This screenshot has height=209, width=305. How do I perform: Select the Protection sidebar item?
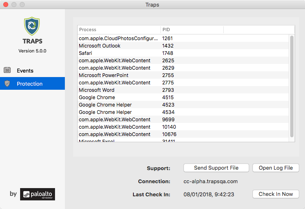coord(30,84)
